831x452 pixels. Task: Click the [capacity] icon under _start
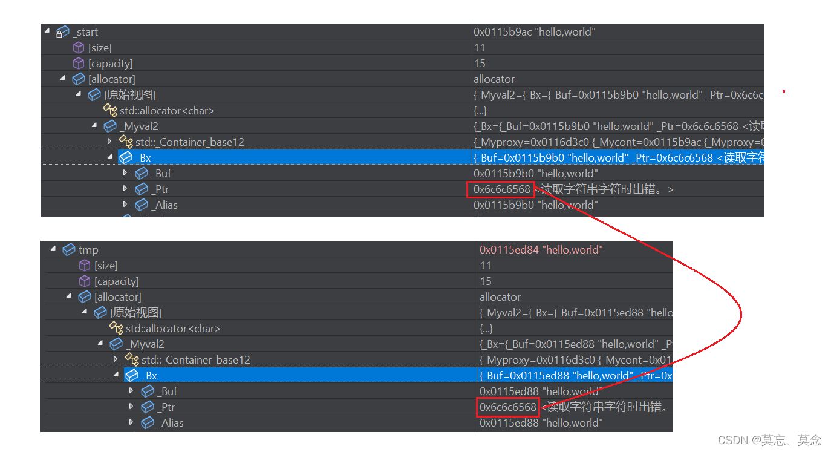[x=79, y=63]
